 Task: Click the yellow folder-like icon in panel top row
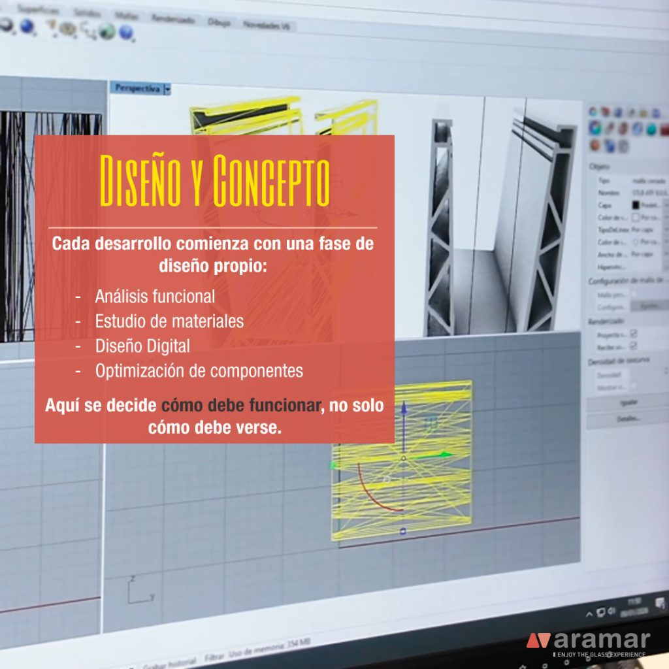tap(644, 113)
